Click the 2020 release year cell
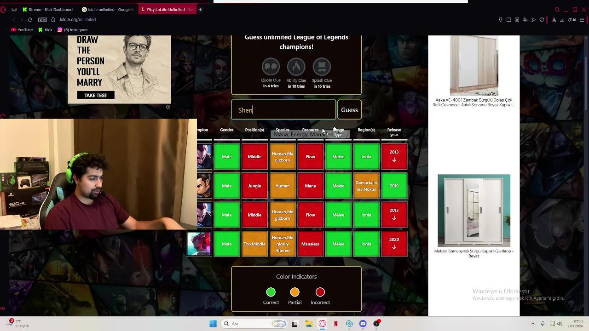This screenshot has width=589, height=331. tap(394, 244)
